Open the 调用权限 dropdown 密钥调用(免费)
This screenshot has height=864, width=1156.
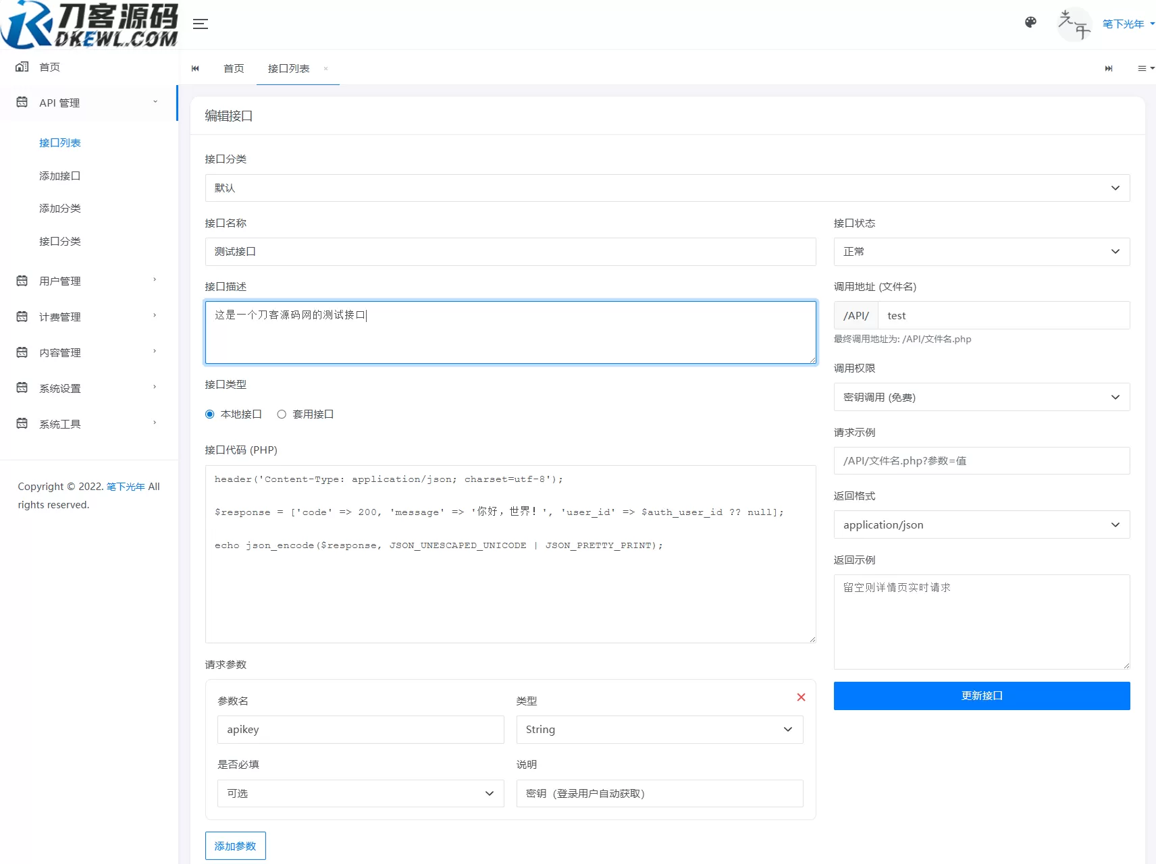coord(981,397)
